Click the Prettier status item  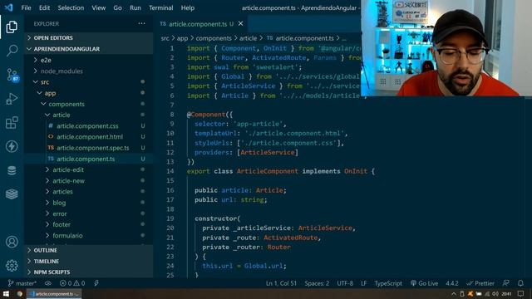(480, 283)
